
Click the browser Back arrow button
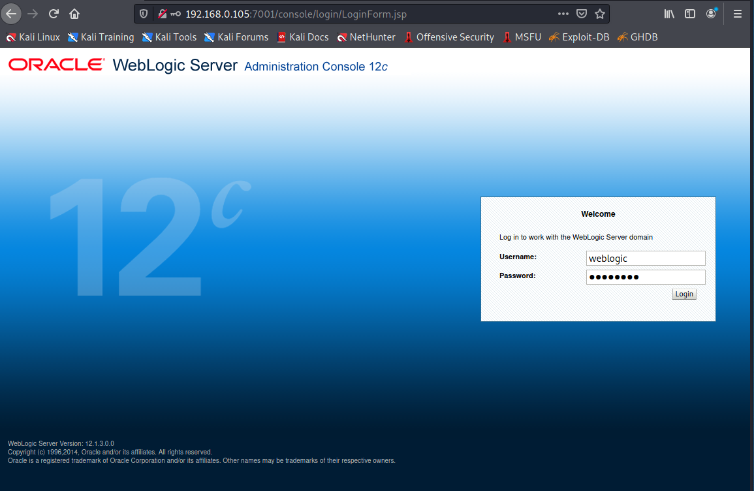(11, 14)
